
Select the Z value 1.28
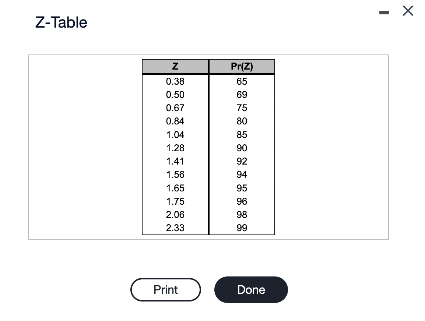click(175, 148)
